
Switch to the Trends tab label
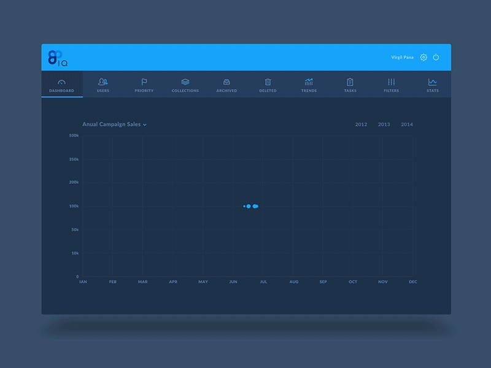pos(309,91)
